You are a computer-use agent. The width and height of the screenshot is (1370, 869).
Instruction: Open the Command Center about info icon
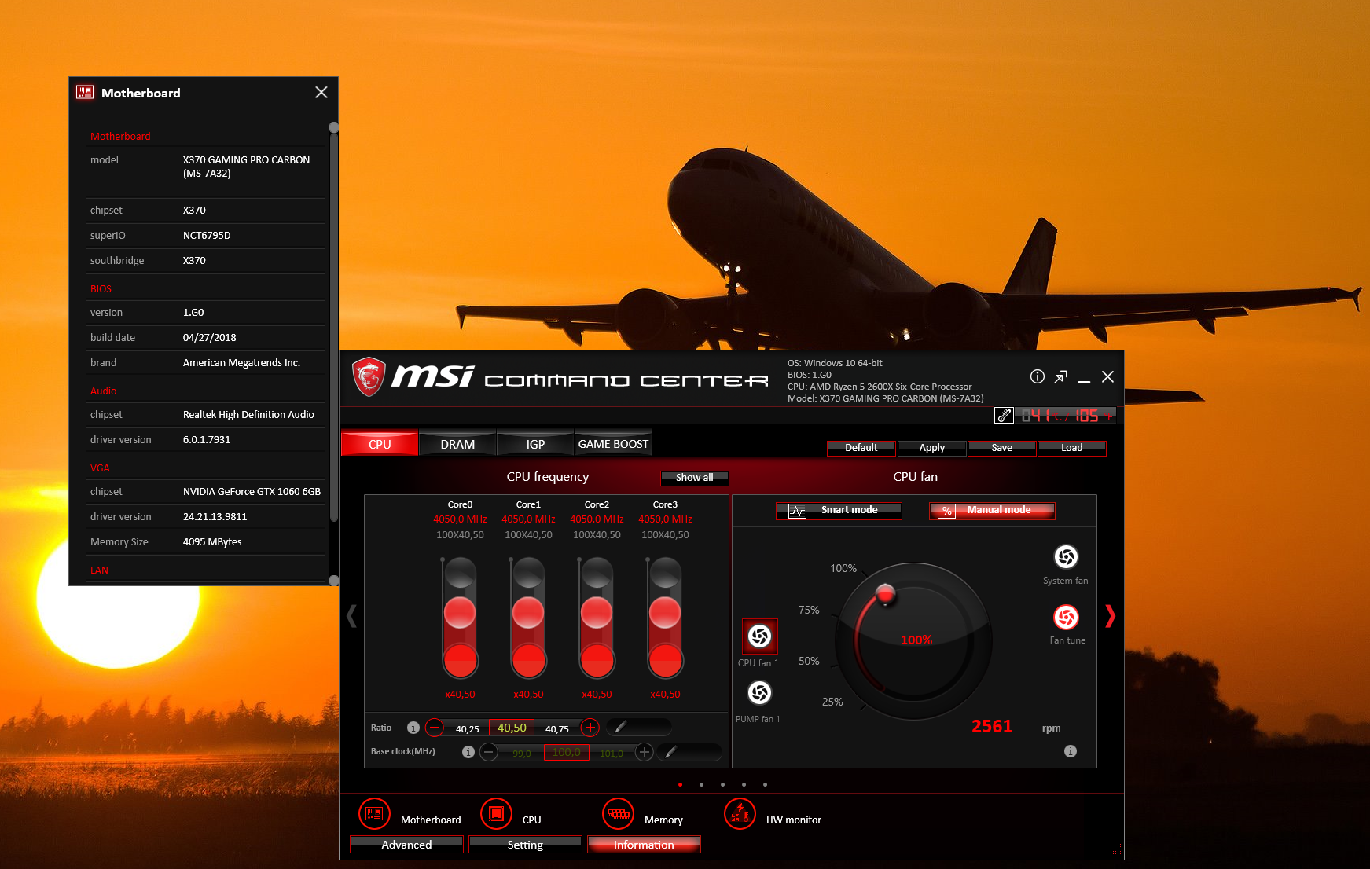[1038, 376]
